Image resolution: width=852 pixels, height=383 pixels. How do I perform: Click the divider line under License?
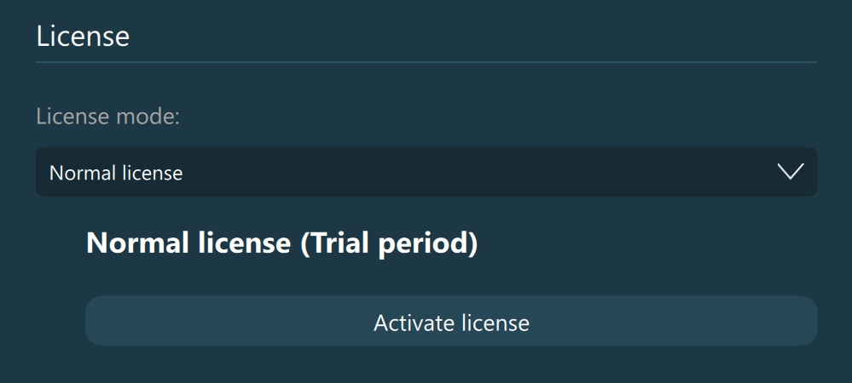[426, 62]
